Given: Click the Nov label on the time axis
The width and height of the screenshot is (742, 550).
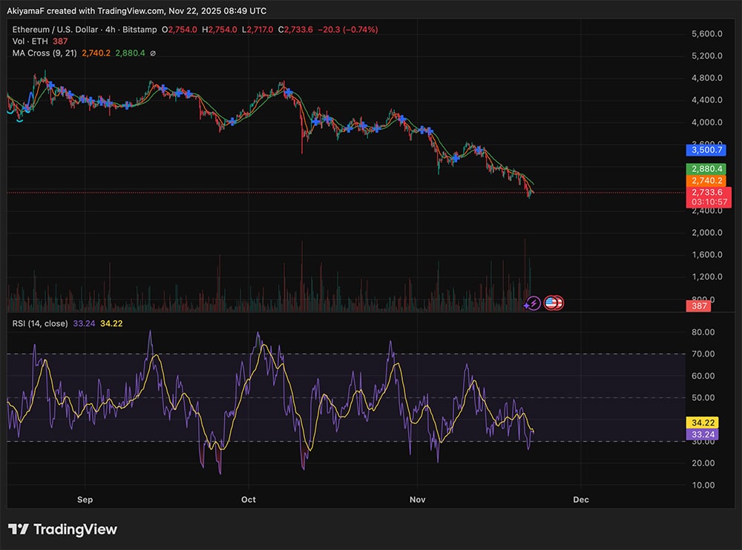Looking at the screenshot, I should pos(417,500).
